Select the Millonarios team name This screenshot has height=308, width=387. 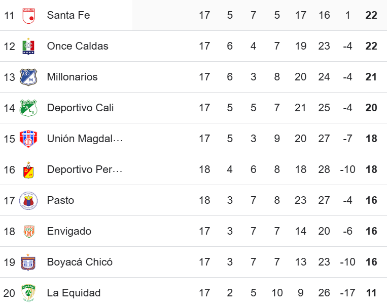72,77
